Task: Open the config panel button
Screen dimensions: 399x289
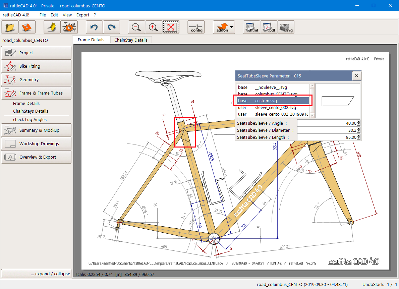Action: [196, 27]
